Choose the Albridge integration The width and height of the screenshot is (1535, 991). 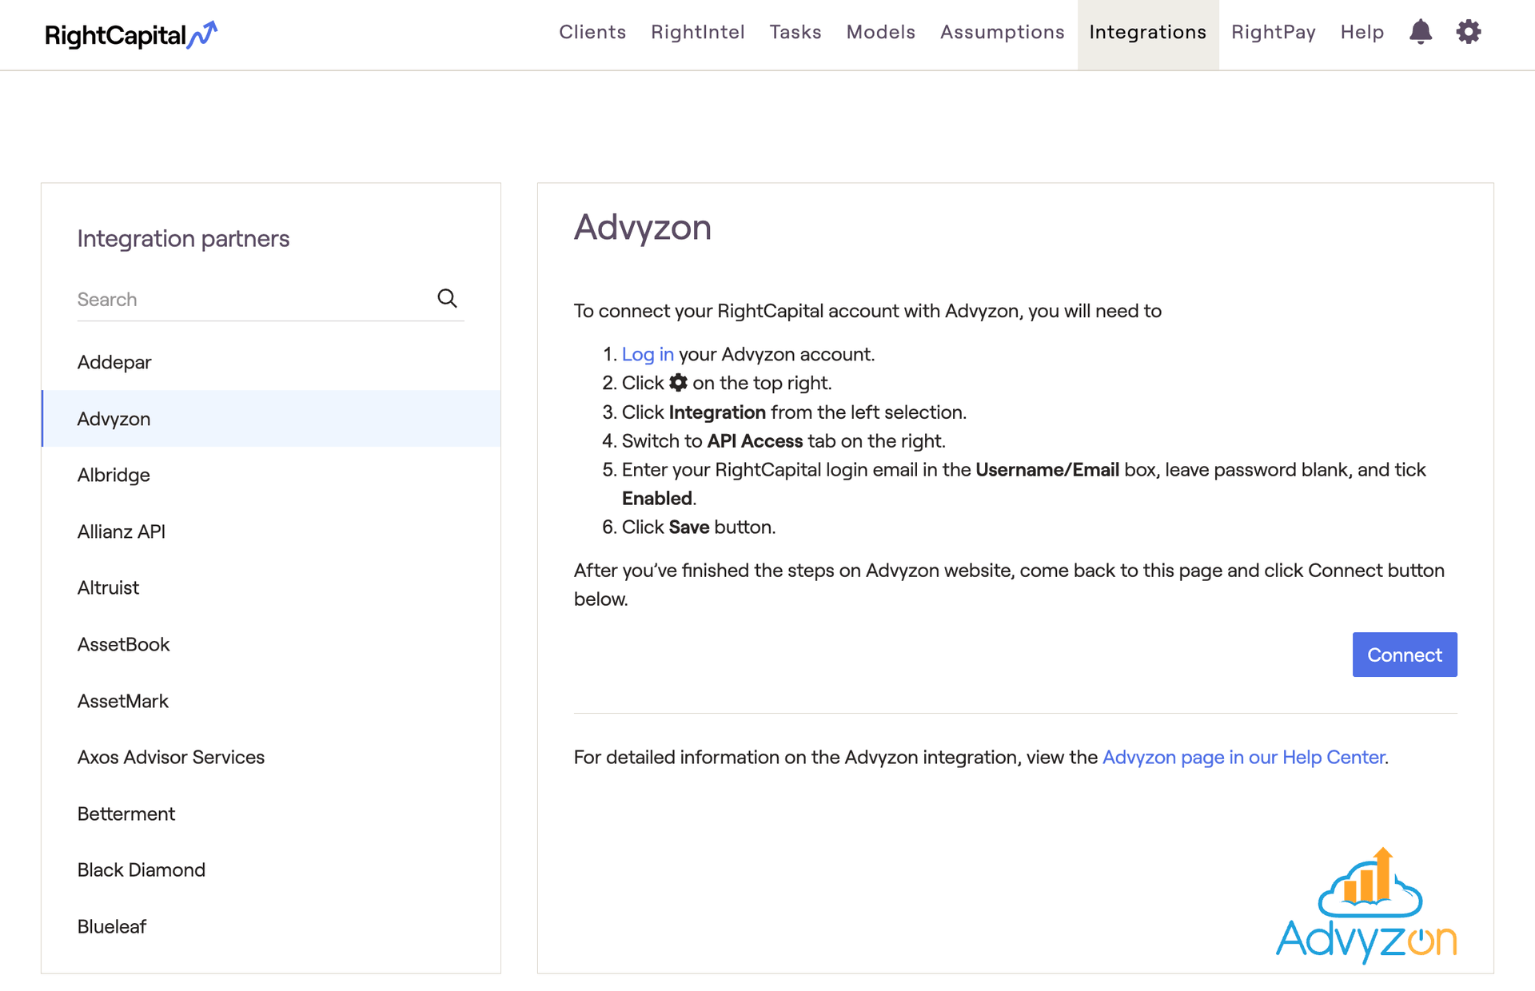114,475
